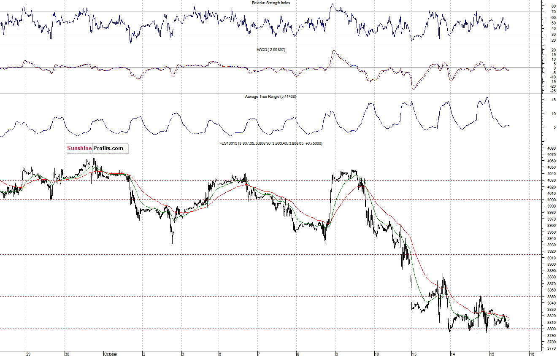Screen dimensions: 557x356
Task: Pick the 2 date label on time axis
Action: (x=144, y=354)
